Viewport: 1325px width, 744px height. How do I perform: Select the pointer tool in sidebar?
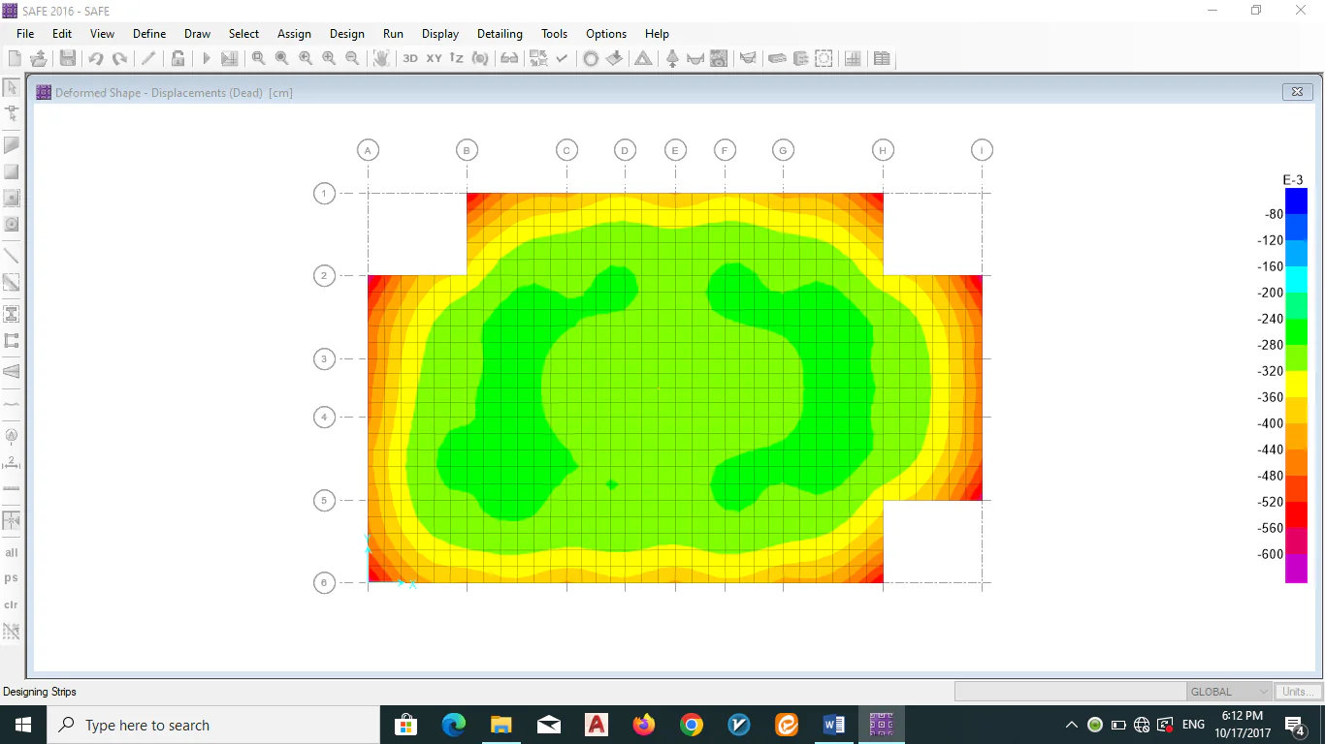12,87
